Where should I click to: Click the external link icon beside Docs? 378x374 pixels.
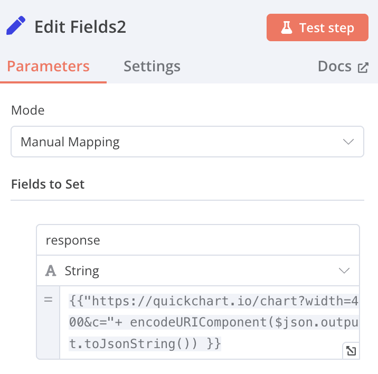click(363, 68)
